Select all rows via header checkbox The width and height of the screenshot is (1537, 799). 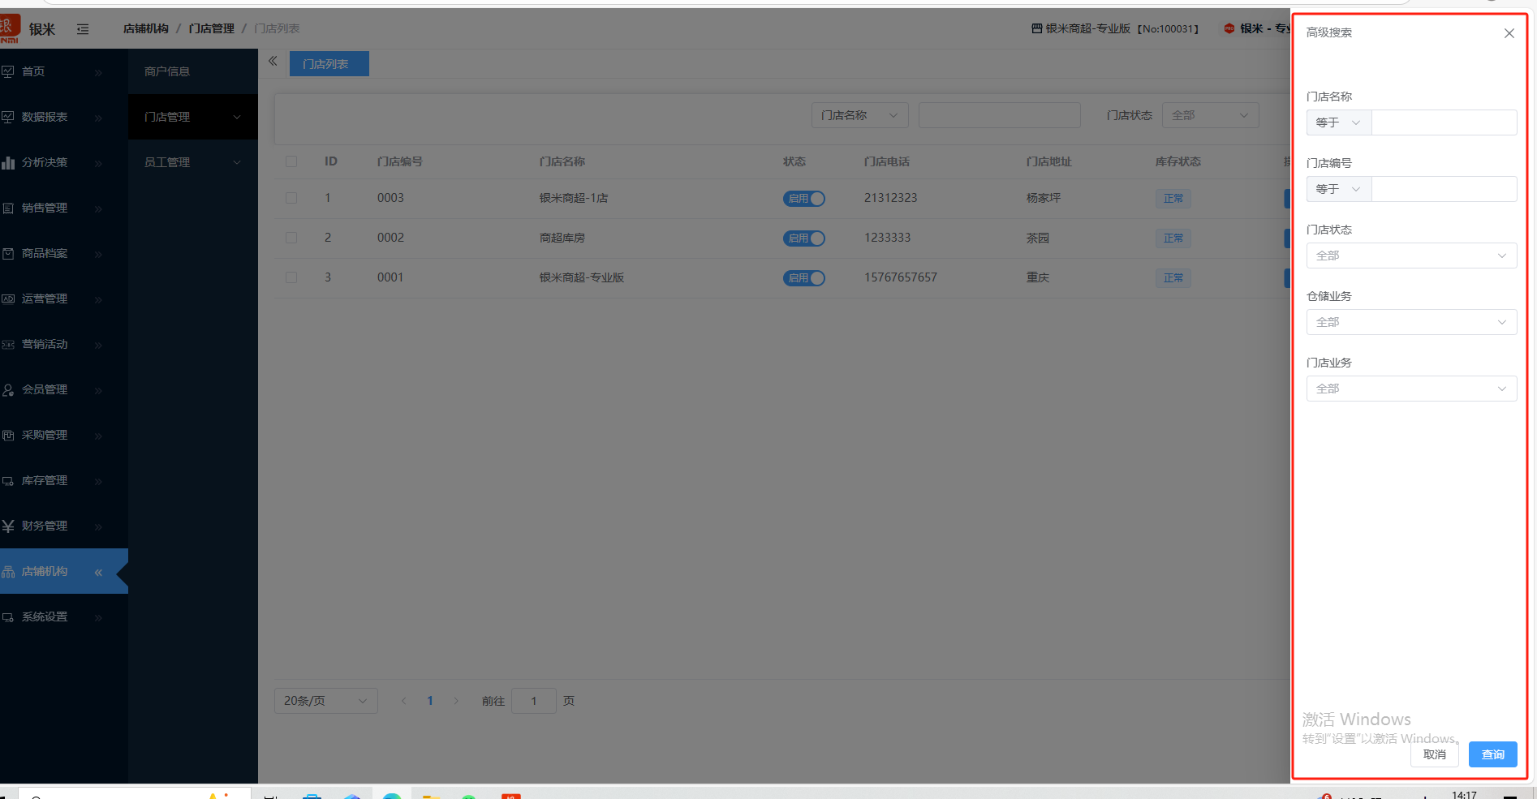(x=291, y=161)
